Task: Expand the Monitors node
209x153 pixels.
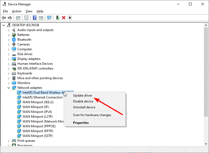Action: pos(9,83)
